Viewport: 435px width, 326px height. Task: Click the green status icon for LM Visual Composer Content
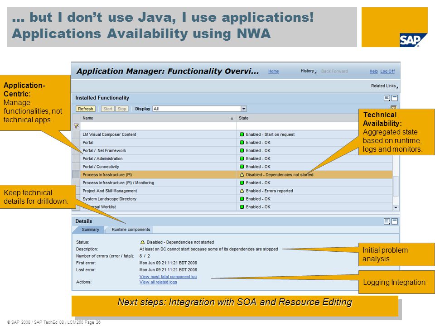(242, 134)
